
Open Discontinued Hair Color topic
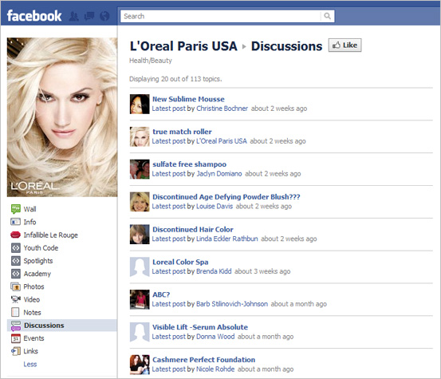[x=193, y=229]
